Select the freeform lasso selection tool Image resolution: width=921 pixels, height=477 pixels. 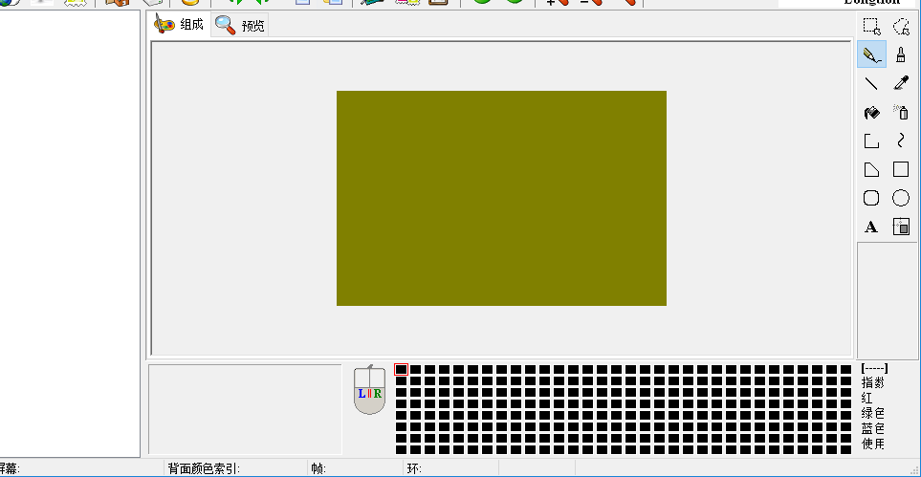pos(900,27)
